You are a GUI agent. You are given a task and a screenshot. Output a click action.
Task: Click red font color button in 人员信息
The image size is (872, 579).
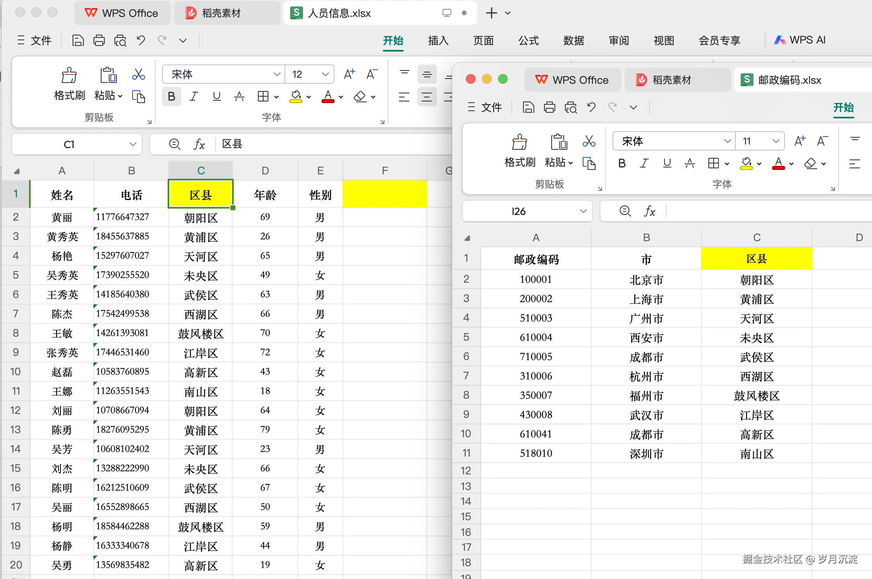(328, 97)
